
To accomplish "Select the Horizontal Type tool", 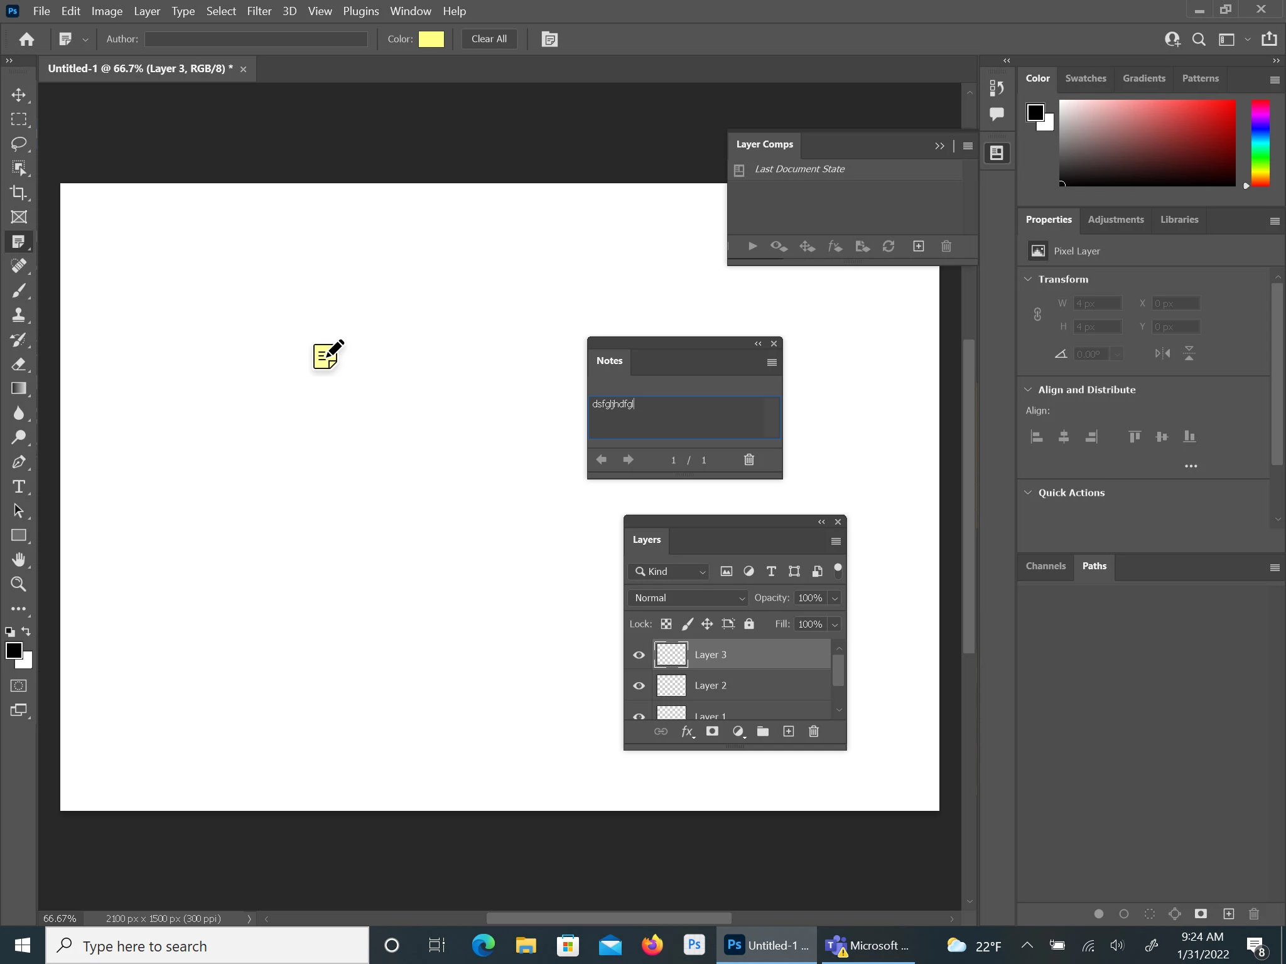I will click(18, 486).
